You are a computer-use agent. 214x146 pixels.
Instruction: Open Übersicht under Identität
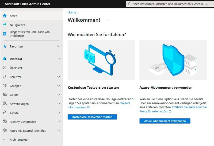(32, 68)
